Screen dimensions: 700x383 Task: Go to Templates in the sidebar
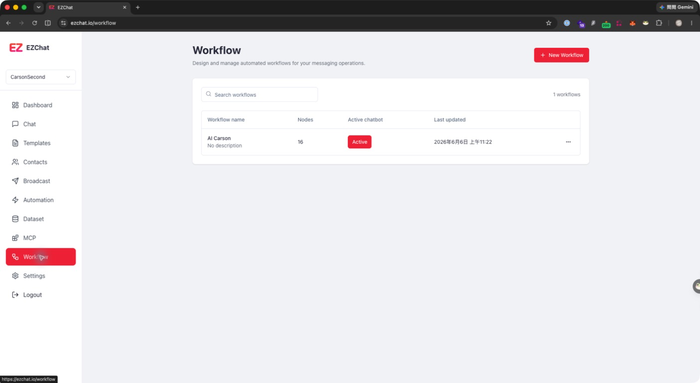coord(40,143)
